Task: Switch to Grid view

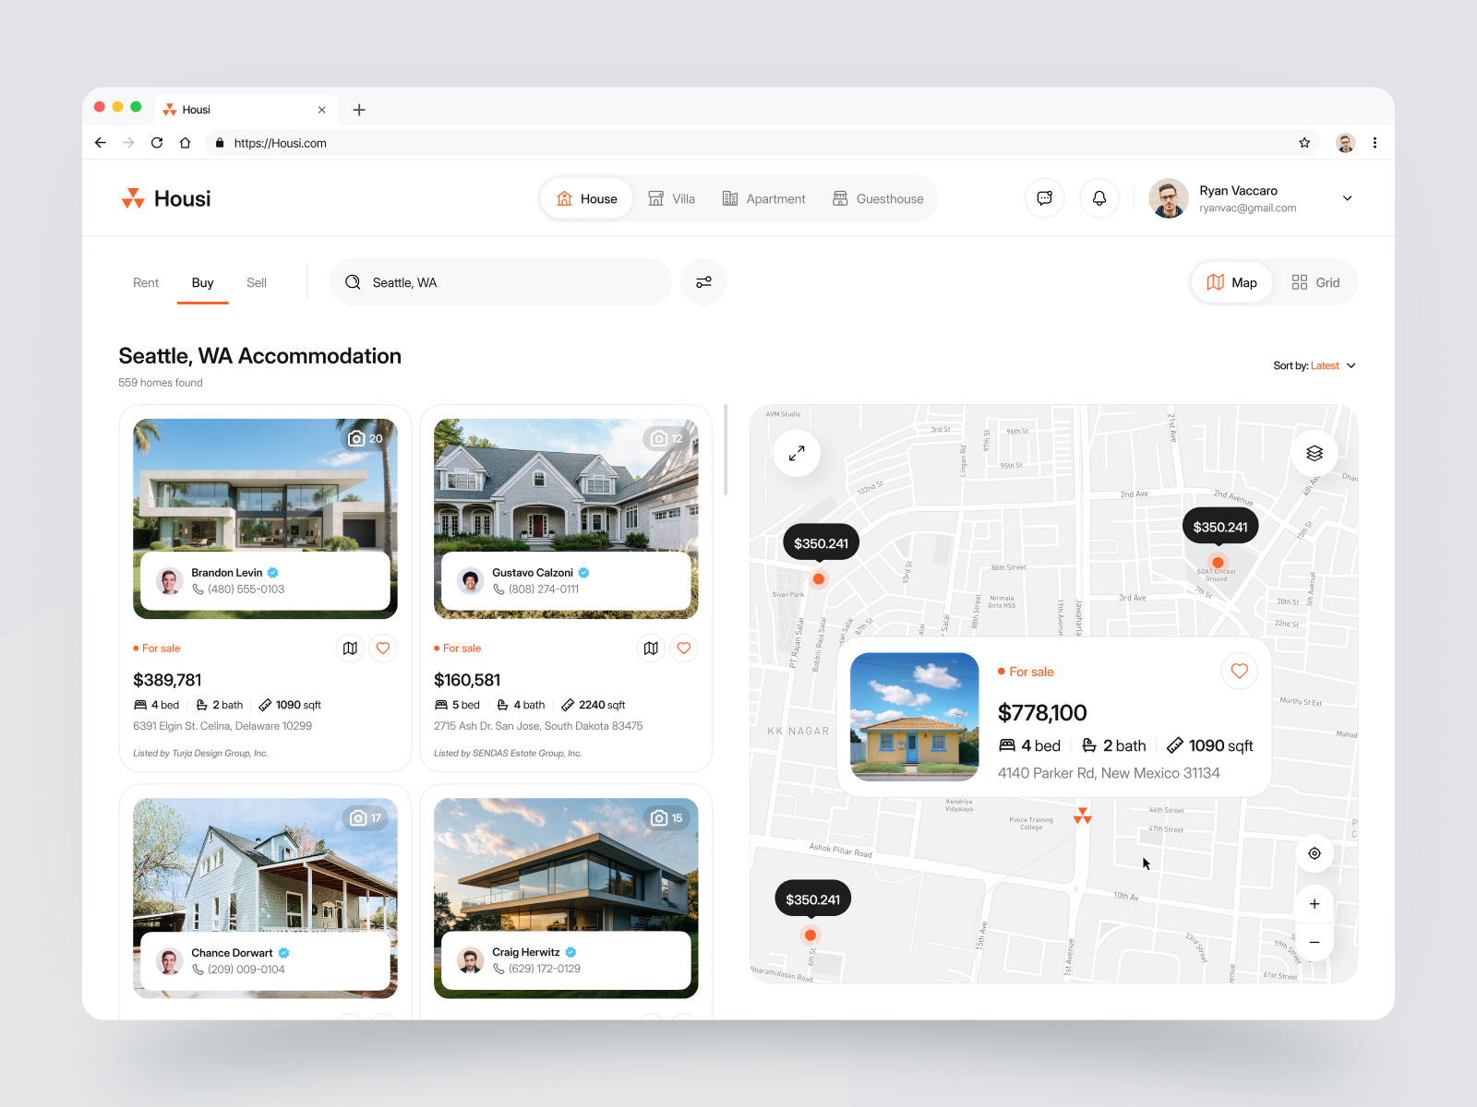Action: click(x=1315, y=282)
